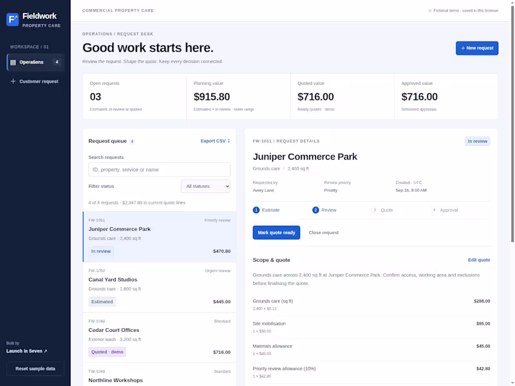Go to the Estimate step tab

[x=267, y=210]
